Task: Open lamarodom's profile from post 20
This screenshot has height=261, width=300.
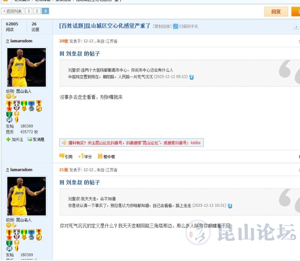Action: coord(21,41)
